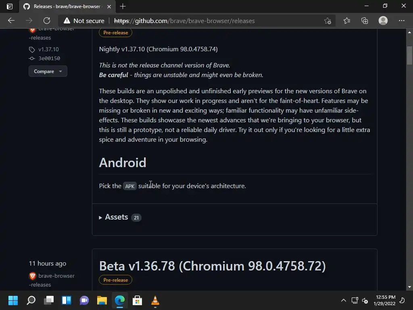
Task: Show hidden system tray icons
Action: [x=344, y=300]
